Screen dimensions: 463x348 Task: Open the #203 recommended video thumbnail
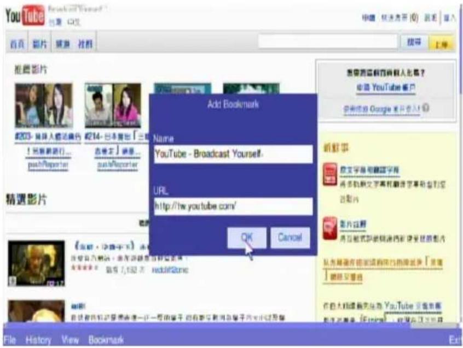(x=44, y=105)
